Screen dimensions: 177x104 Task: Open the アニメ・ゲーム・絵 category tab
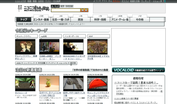tap(120, 19)
